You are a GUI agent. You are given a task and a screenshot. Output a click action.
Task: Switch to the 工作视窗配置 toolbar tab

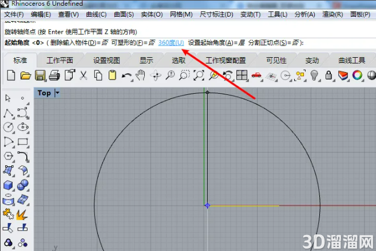point(225,61)
